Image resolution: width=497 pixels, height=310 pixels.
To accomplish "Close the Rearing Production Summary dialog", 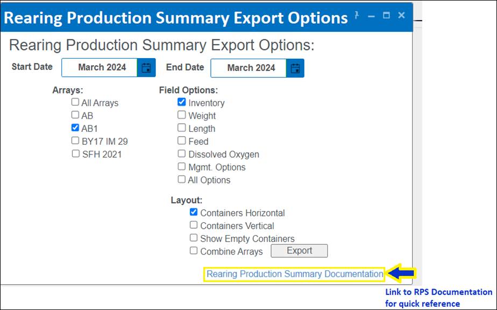I will (x=401, y=16).
